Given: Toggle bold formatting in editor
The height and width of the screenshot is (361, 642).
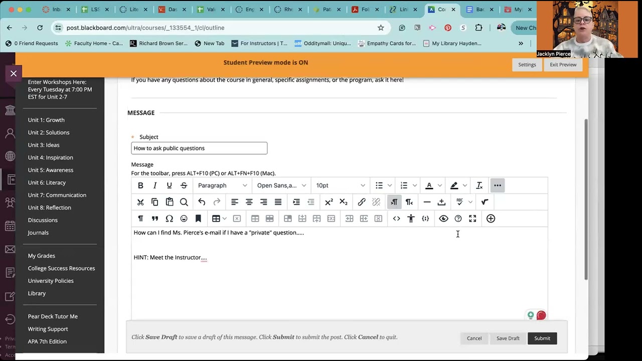Looking at the screenshot, I should pyautogui.click(x=140, y=186).
